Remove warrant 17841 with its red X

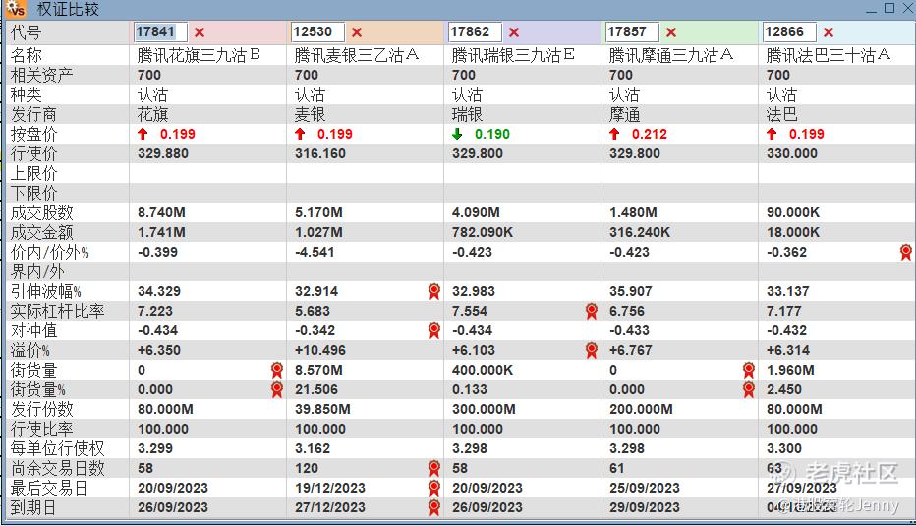pos(200,32)
